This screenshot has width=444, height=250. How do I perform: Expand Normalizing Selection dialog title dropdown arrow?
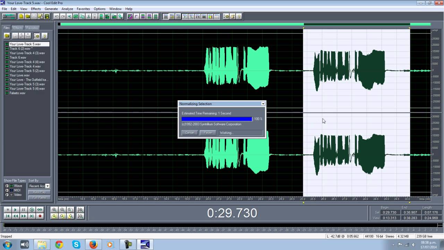click(x=263, y=104)
